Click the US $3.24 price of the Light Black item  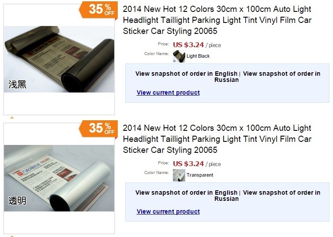[188, 44]
